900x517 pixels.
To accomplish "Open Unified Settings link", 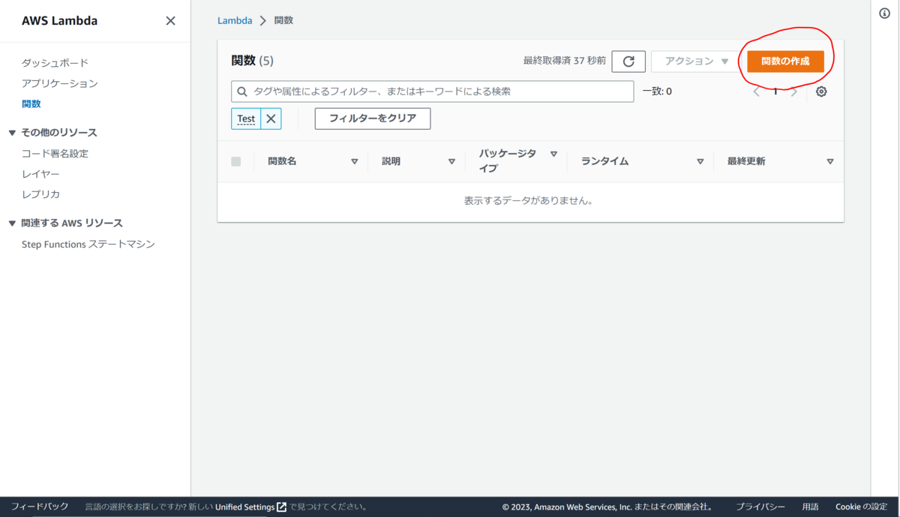I will pos(244,507).
